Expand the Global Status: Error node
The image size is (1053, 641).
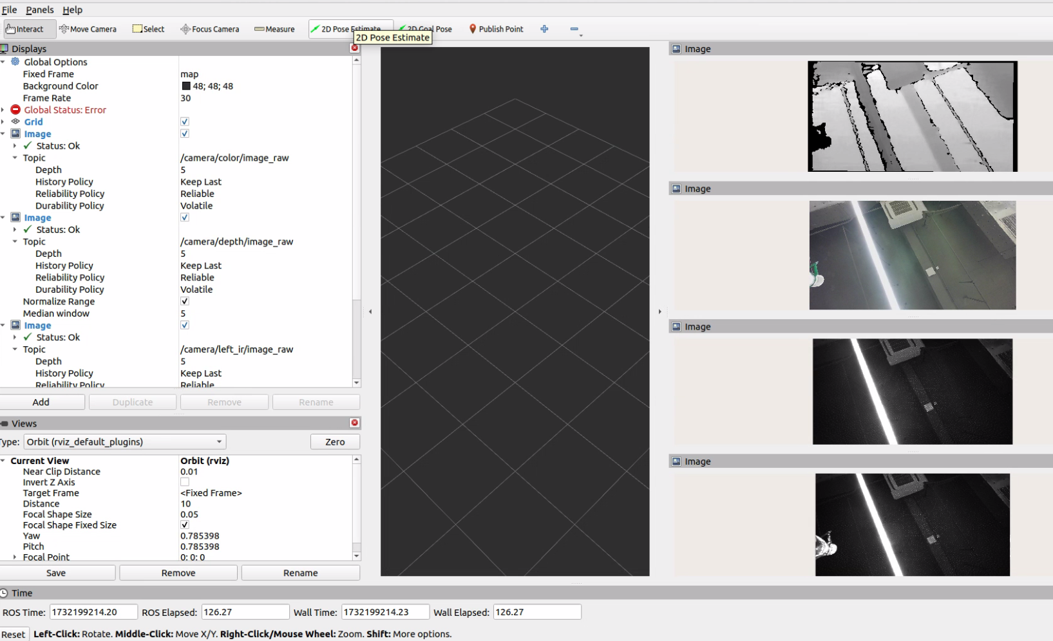[x=3, y=110]
